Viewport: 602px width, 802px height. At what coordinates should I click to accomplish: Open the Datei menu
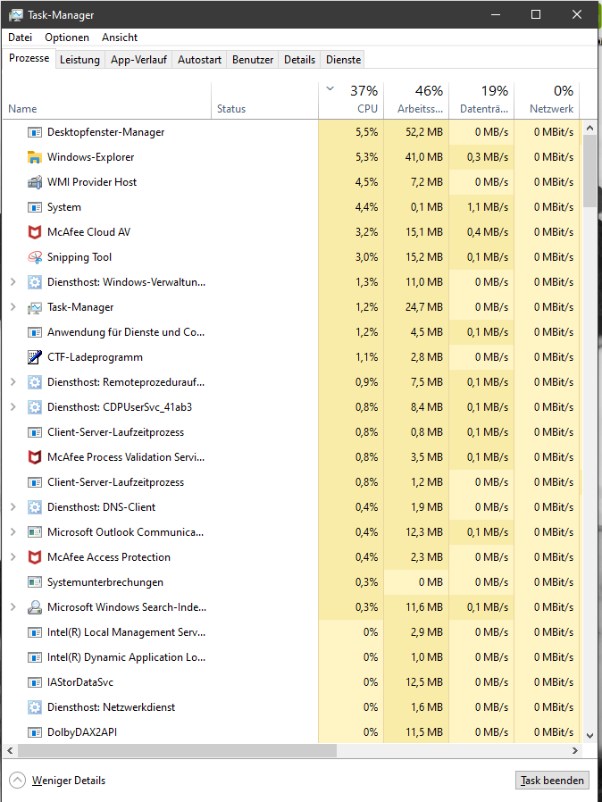20,38
